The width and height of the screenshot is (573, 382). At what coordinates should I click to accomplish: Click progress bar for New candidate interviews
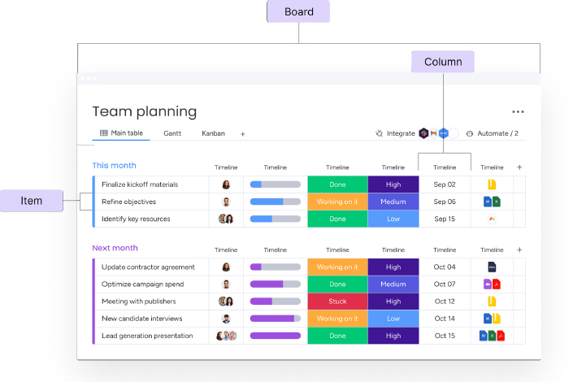point(275,319)
